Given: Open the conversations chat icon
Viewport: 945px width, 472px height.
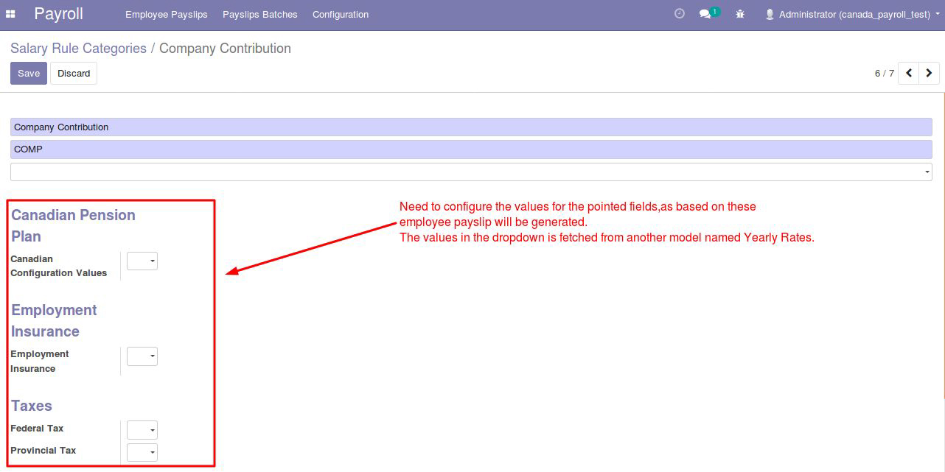Looking at the screenshot, I should tap(706, 14).
